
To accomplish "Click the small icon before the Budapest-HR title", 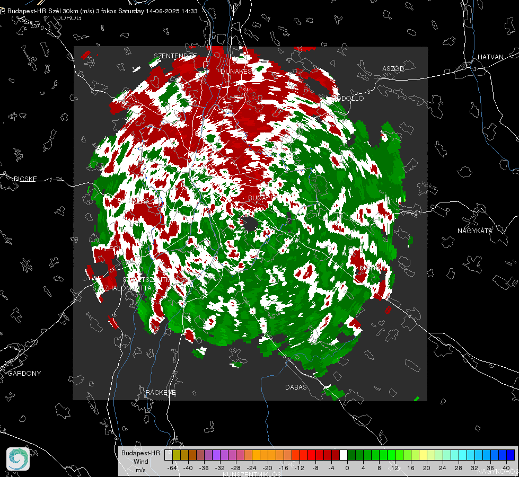I will (x=2, y=11).
